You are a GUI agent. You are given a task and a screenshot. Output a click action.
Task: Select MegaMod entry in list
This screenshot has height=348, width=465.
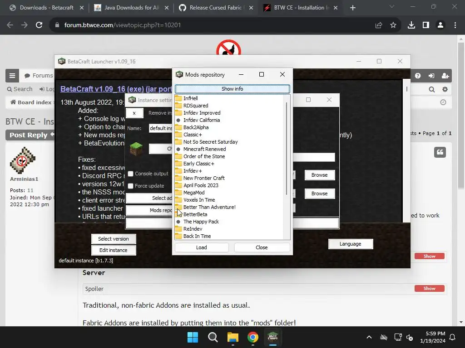pos(193,192)
